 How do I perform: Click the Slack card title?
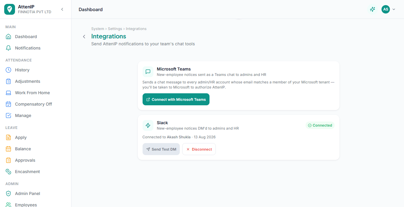click(x=162, y=123)
